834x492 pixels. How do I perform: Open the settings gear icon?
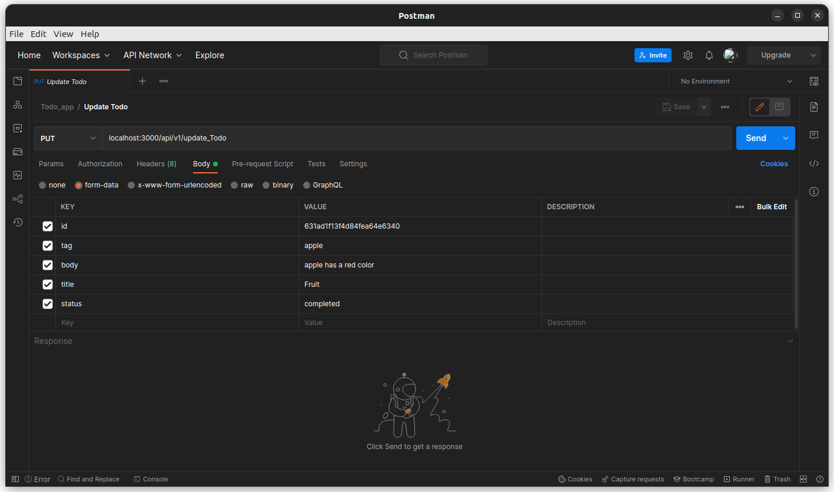pos(688,55)
